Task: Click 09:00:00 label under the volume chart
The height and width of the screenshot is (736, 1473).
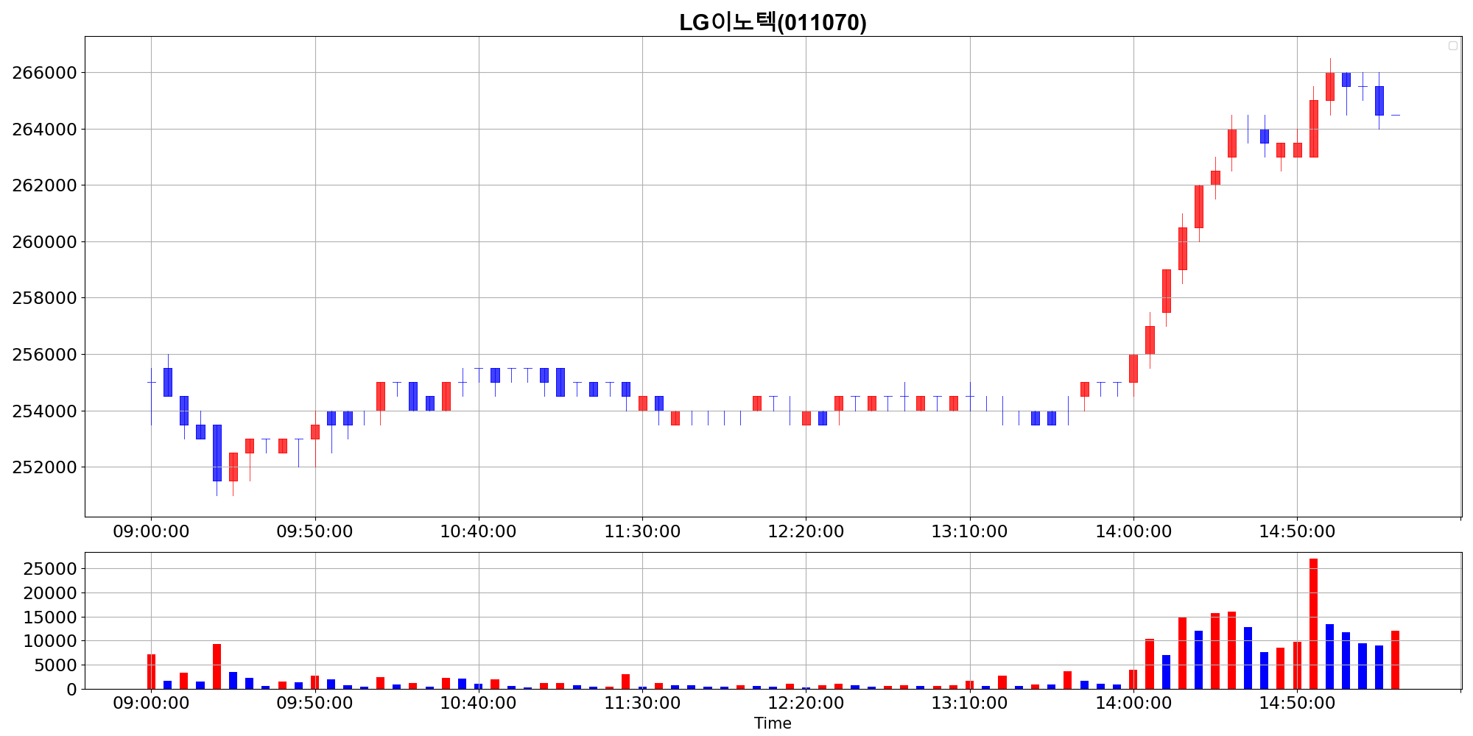Action: tap(151, 703)
